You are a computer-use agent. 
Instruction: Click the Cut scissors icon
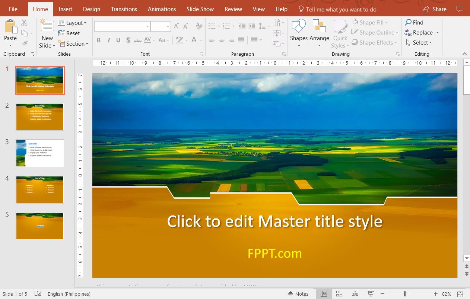click(x=25, y=23)
